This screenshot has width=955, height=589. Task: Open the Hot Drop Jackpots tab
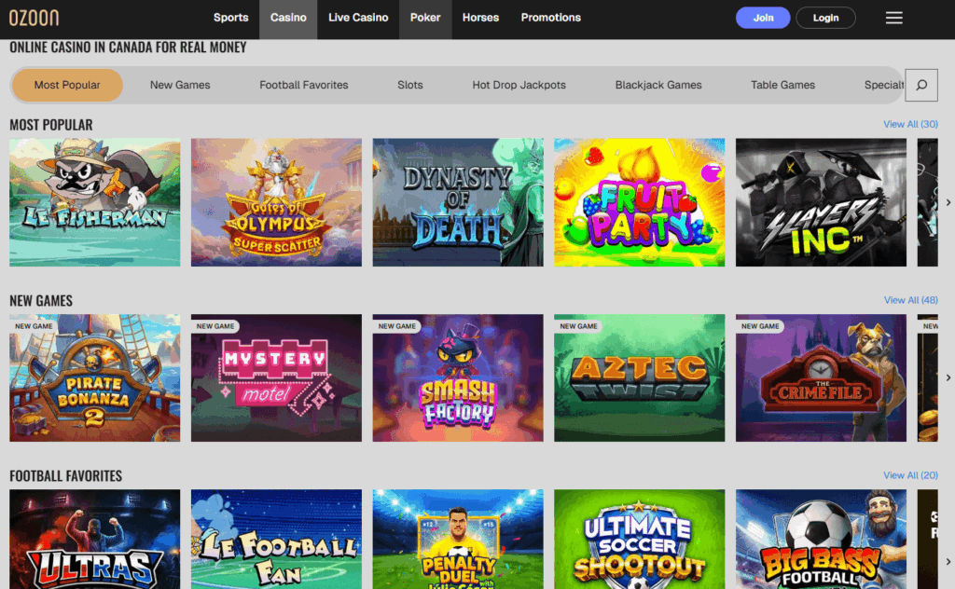519,85
